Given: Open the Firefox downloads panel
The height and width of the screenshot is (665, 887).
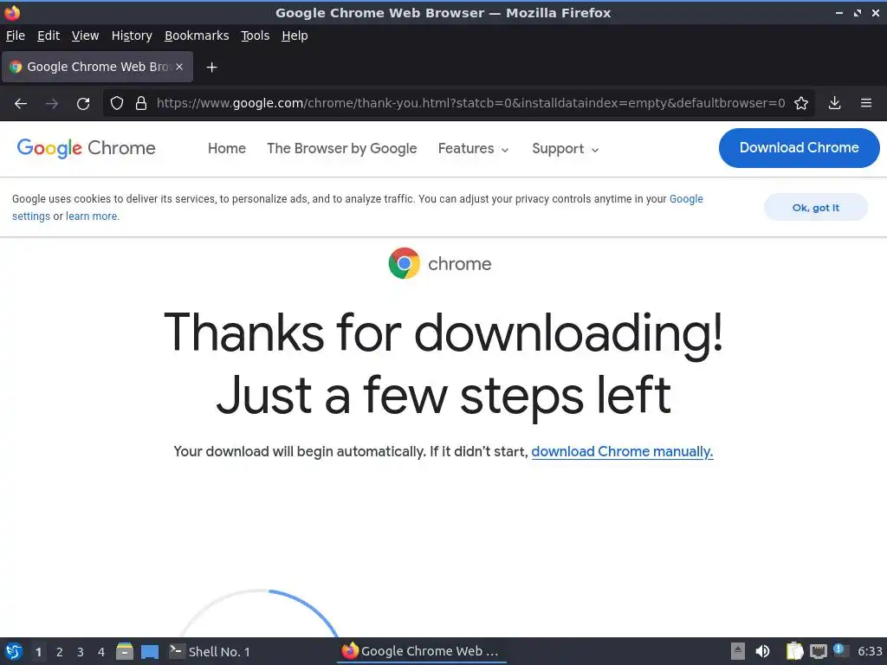Looking at the screenshot, I should 834,103.
